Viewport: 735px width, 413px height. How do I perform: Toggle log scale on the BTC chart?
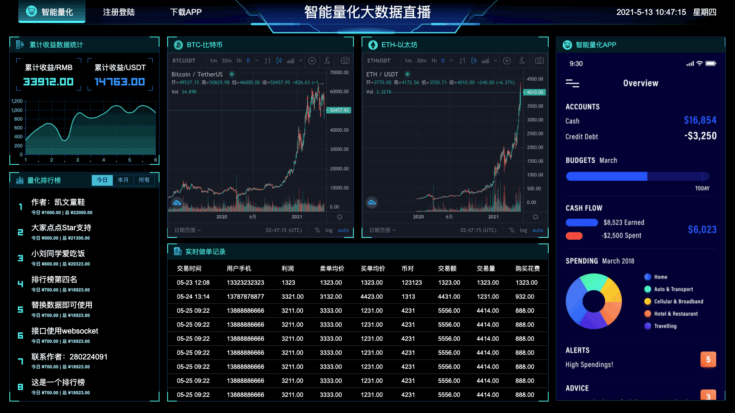point(329,230)
